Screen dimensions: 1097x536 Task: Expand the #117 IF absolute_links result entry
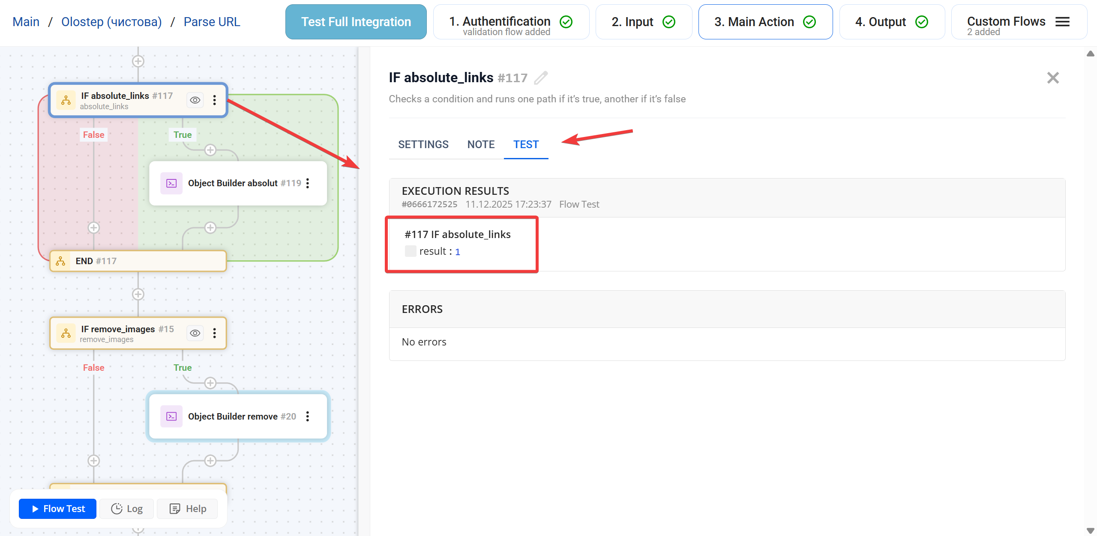[458, 235]
